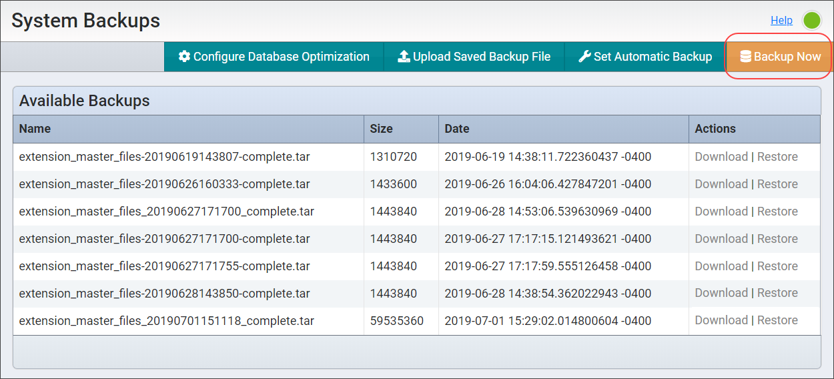The width and height of the screenshot is (834, 379).
Task: Restore the 20190626160333 backup
Action: click(x=777, y=184)
